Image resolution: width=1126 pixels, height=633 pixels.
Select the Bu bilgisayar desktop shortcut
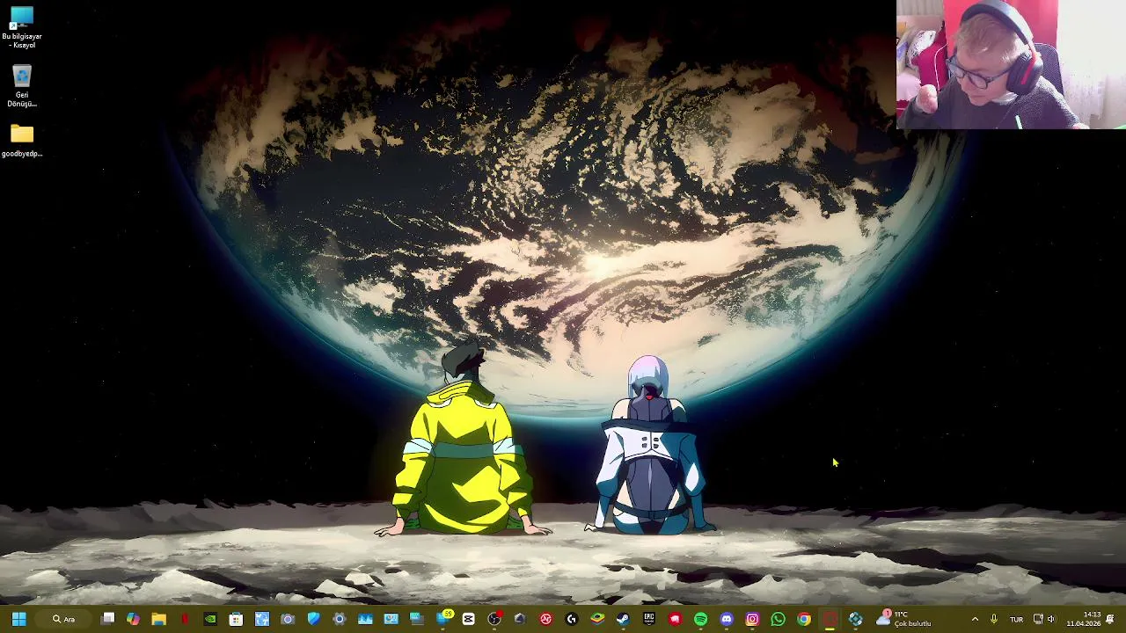tap(22, 27)
